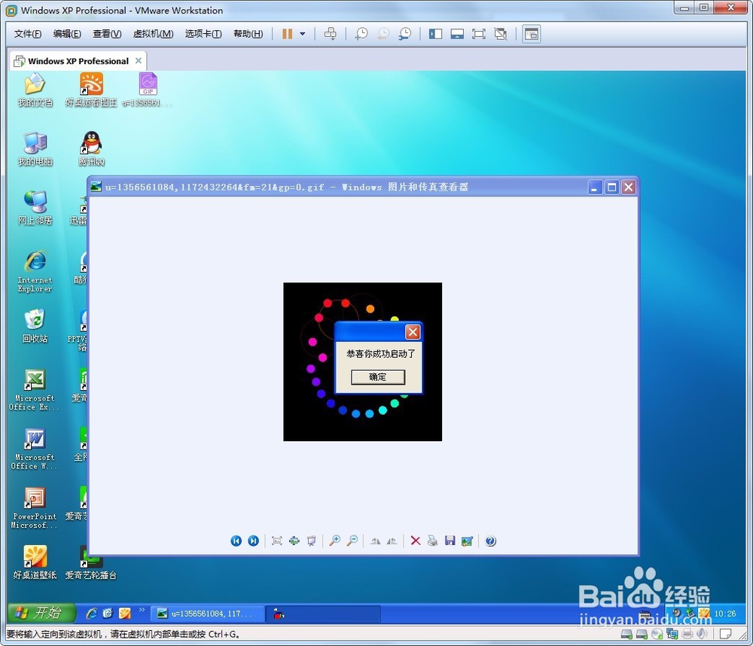This screenshot has width=753, height=646.
Task: Close the Windows XP Professional tab
Action: pos(139,60)
